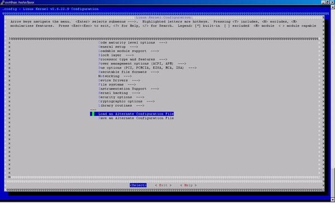Click the .config Linux Kernel v2.6.22.9 header
Image resolution: width=335 pixels, height=203 pixels.
(50, 9)
